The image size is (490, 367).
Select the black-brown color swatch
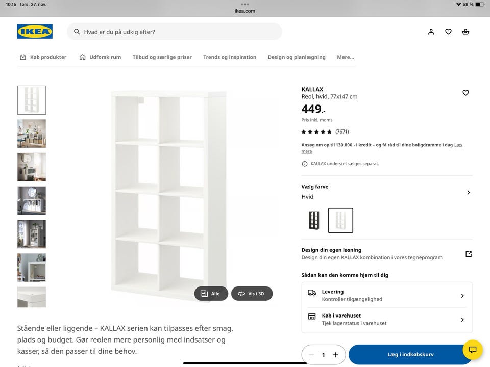click(314, 221)
